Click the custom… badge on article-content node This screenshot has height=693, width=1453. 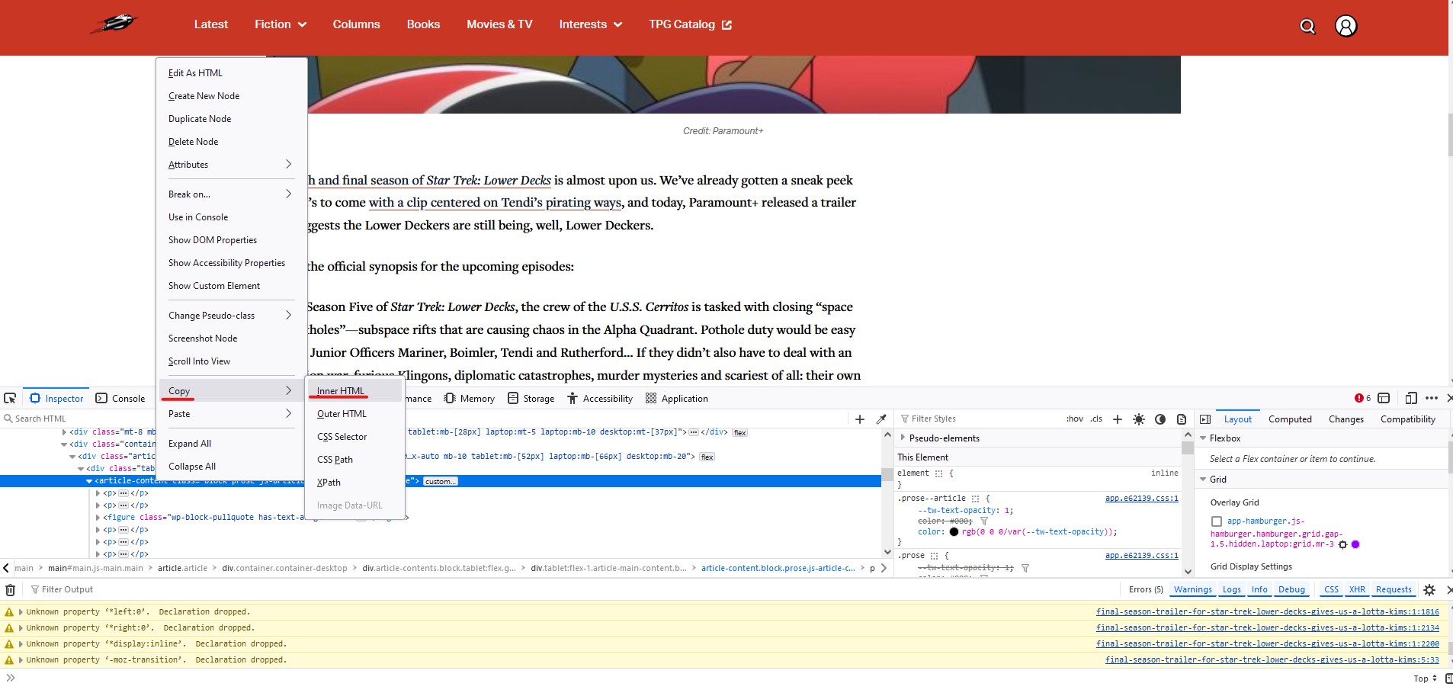[441, 481]
